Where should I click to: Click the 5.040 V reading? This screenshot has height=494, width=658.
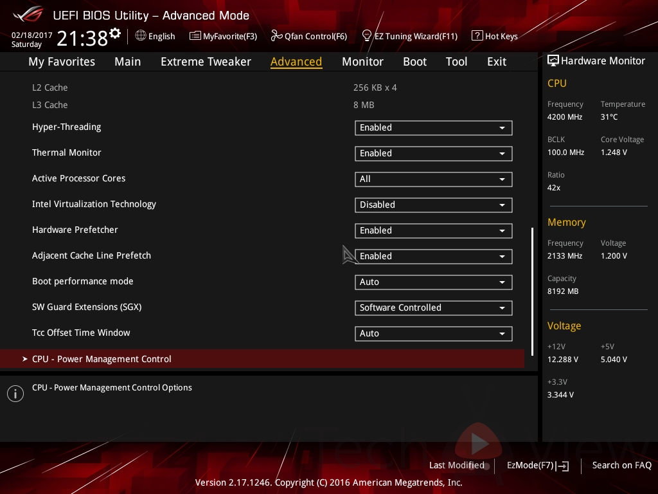[614, 360]
